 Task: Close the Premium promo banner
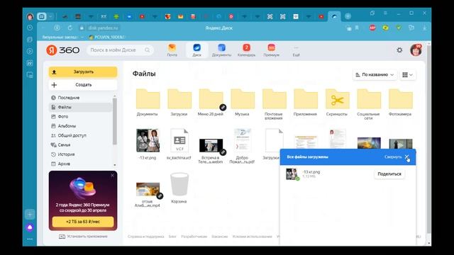pyautogui.click(x=112, y=176)
